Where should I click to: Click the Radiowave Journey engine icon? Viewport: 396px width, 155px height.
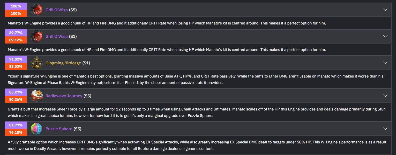click(37, 96)
